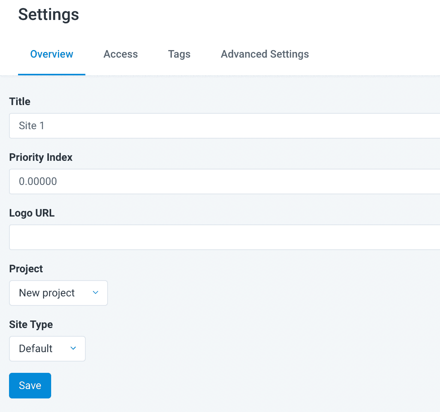Click the Priority Index label
This screenshot has height=412, width=440.
[41, 157]
